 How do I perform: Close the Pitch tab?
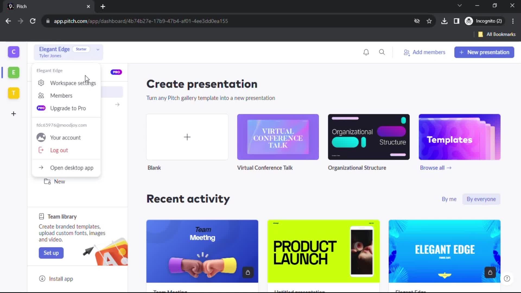[88, 6]
